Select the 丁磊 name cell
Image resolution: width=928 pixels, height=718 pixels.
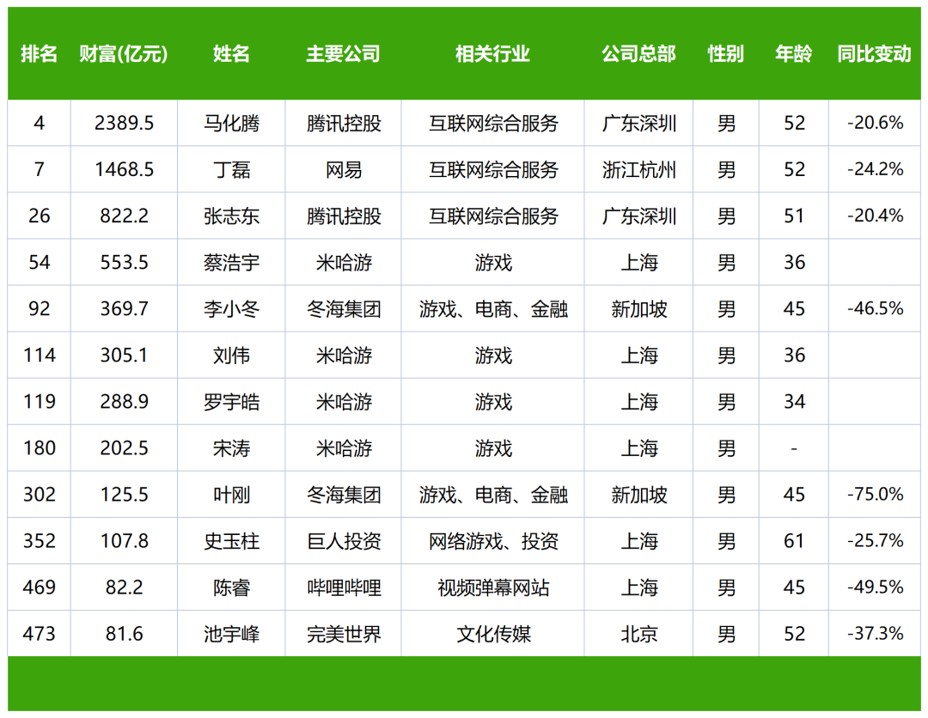(231, 170)
